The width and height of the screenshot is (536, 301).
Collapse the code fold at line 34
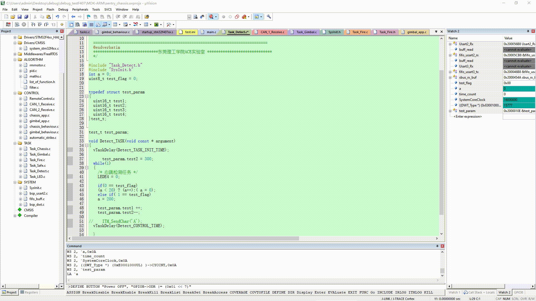coord(87,145)
